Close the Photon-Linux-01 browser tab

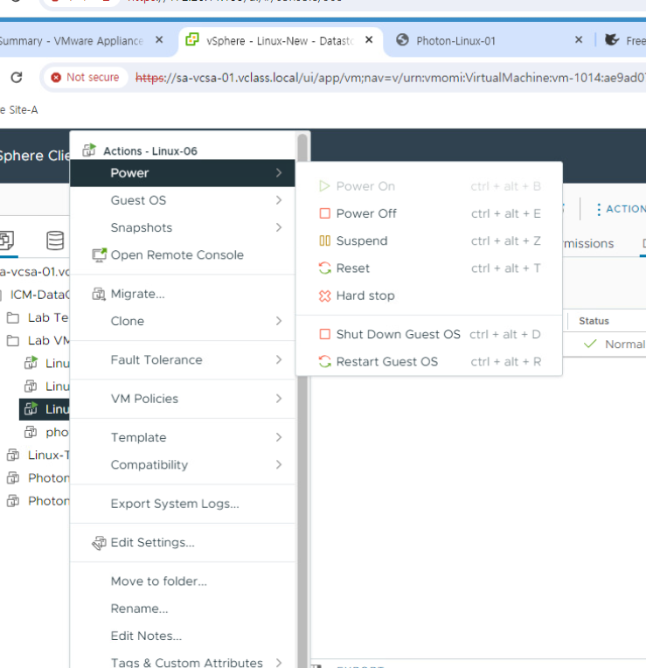coord(579,39)
